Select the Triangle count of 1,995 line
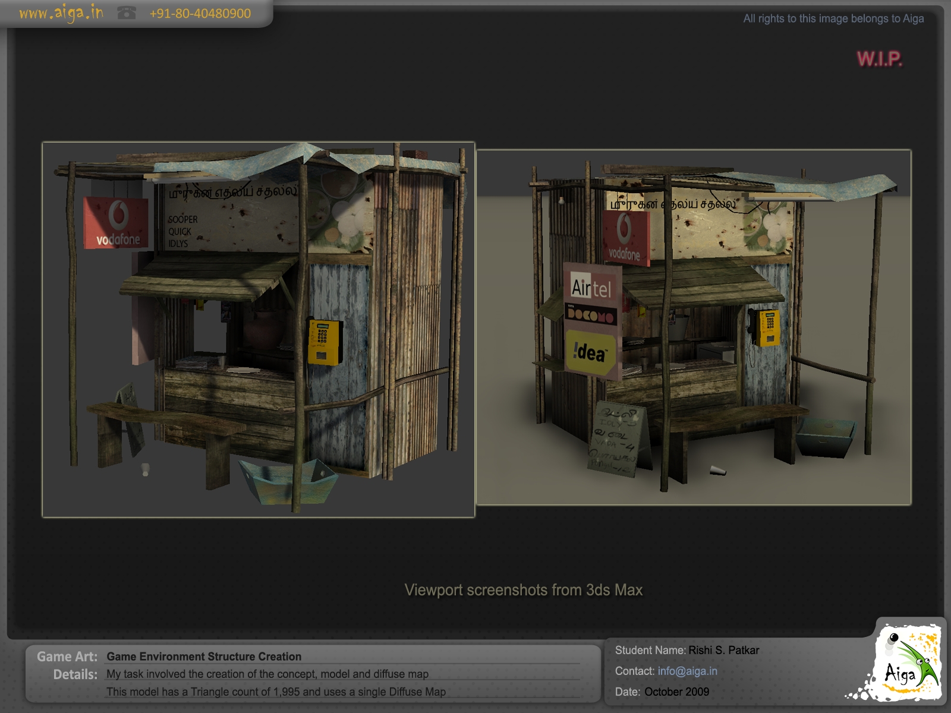This screenshot has width=951, height=713. [276, 692]
